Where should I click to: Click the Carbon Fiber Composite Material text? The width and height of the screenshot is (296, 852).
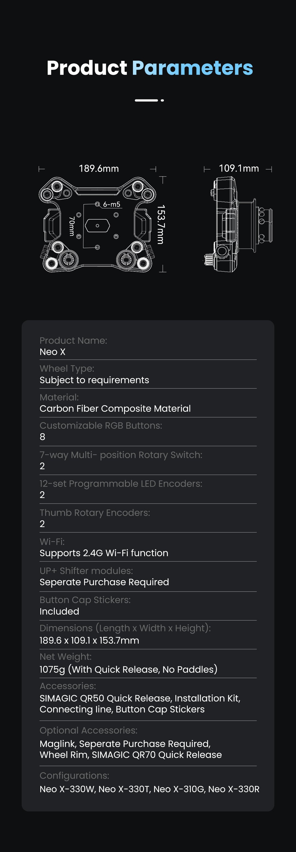point(115,408)
